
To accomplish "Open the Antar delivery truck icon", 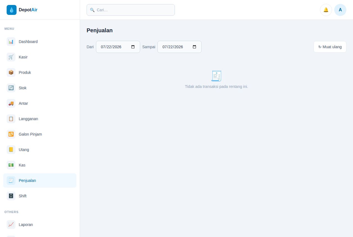I will point(11,103).
